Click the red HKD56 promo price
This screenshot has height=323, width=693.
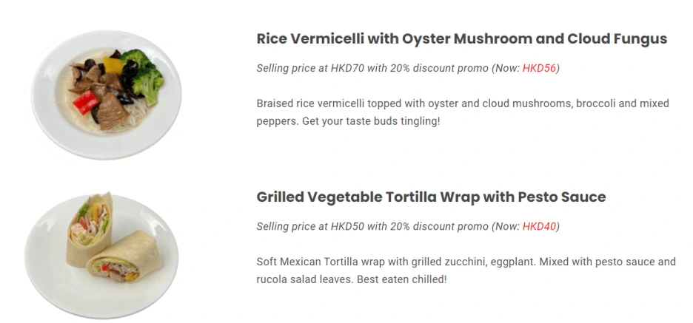tap(539, 68)
